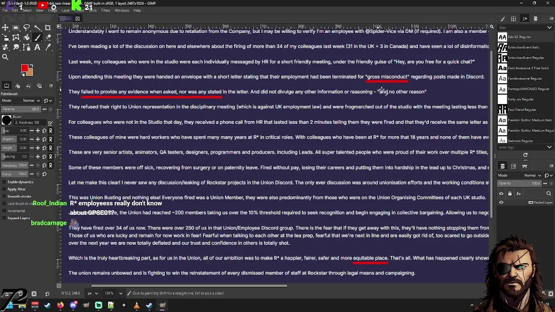Select the Eraser tool
555x312 pixels.
48,38
